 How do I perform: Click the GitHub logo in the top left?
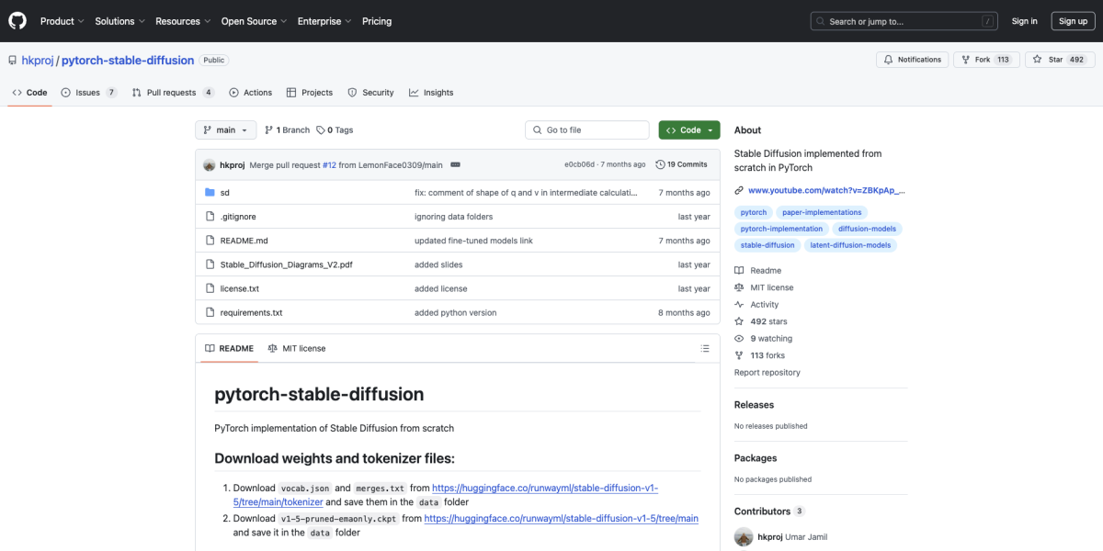17,20
